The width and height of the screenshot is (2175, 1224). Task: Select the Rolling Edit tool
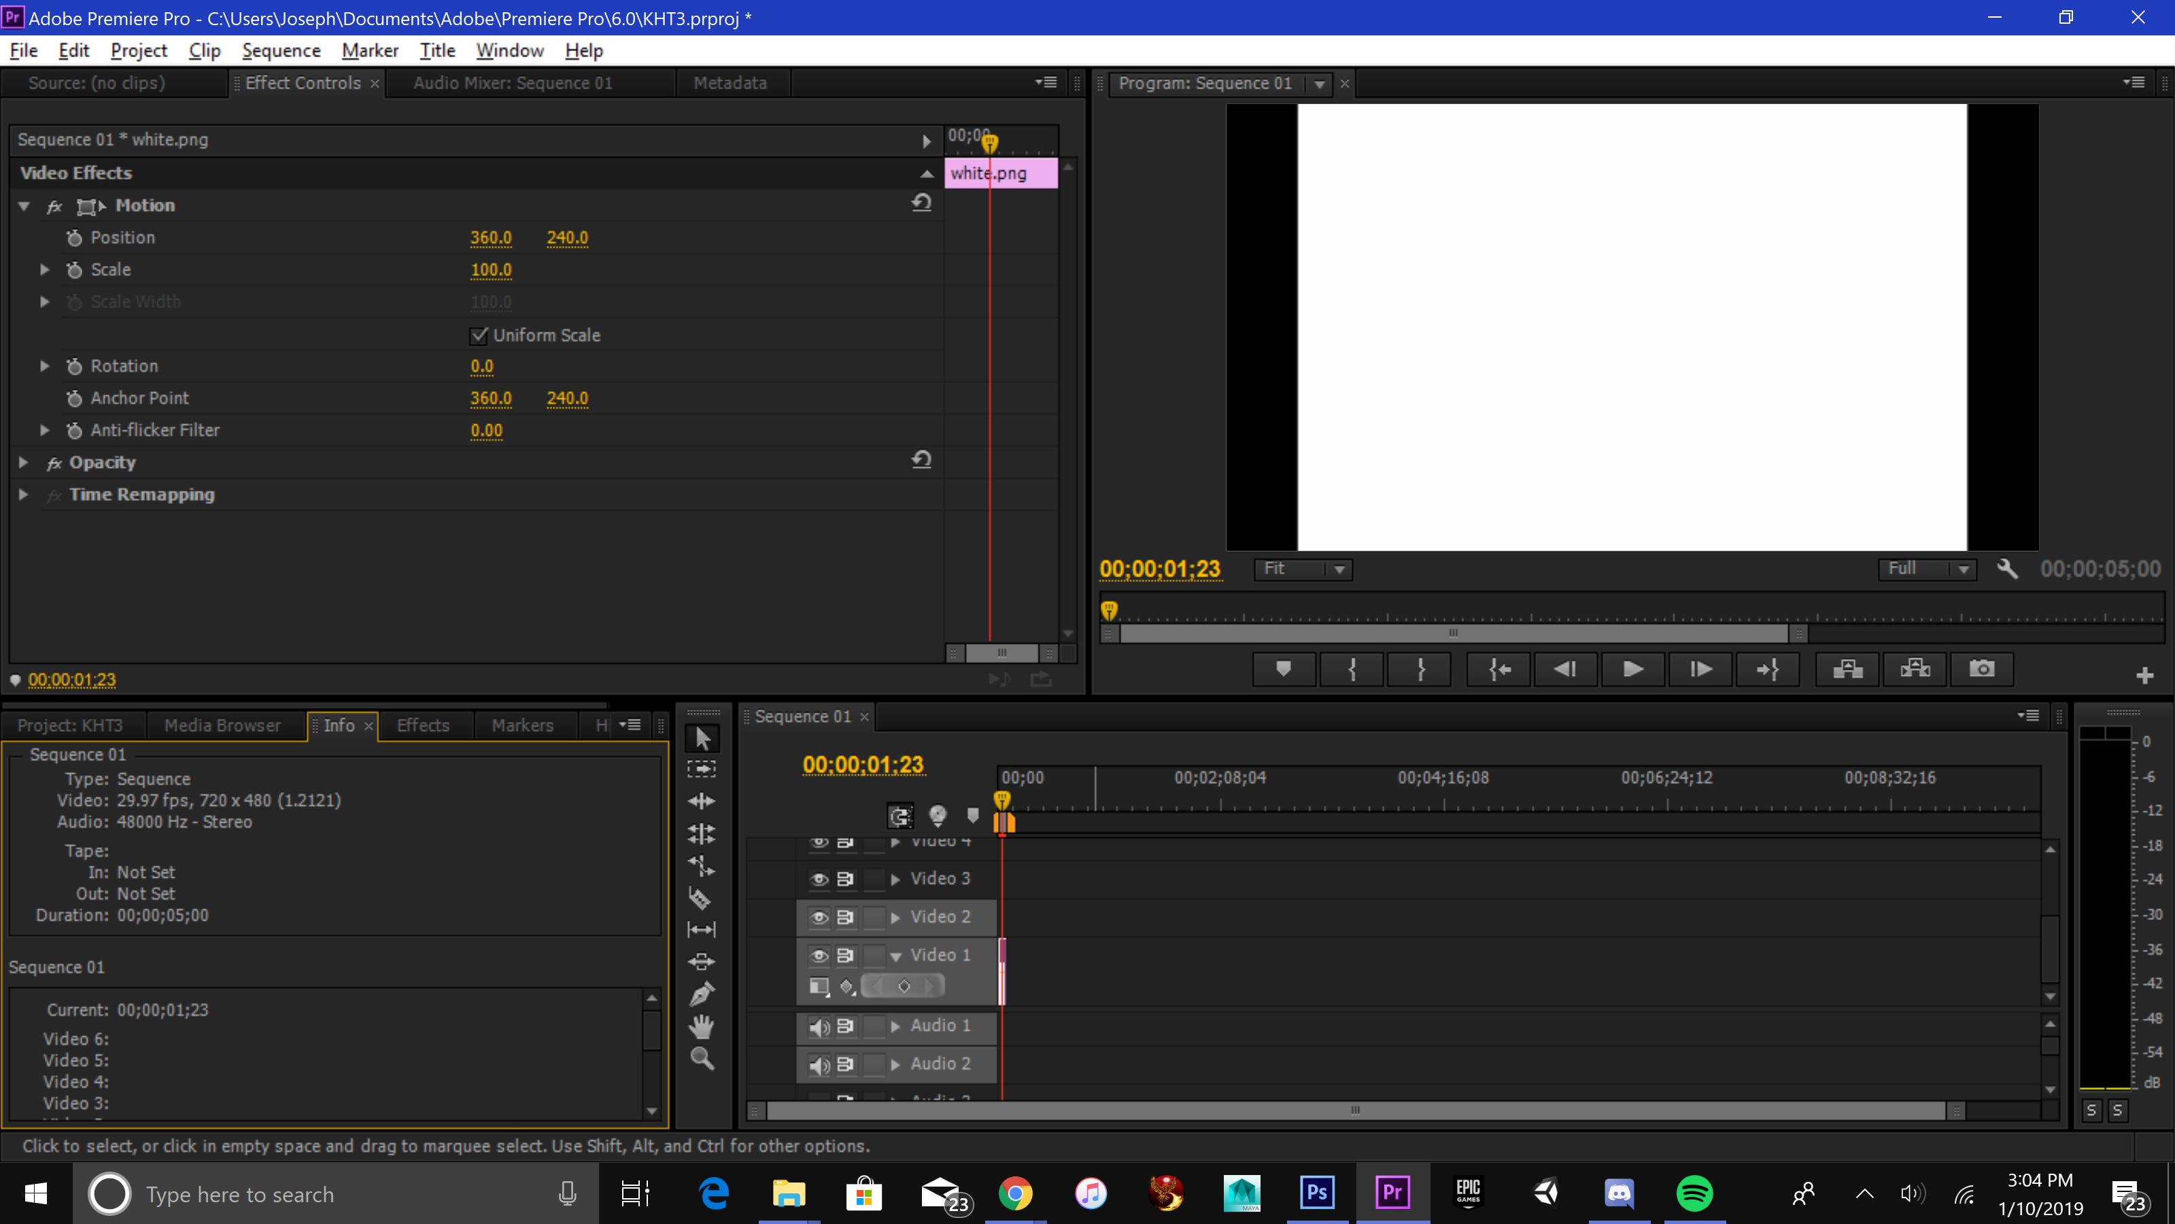[x=702, y=834]
